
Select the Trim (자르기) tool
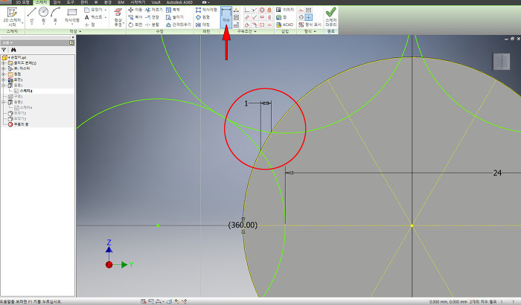[x=153, y=10]
